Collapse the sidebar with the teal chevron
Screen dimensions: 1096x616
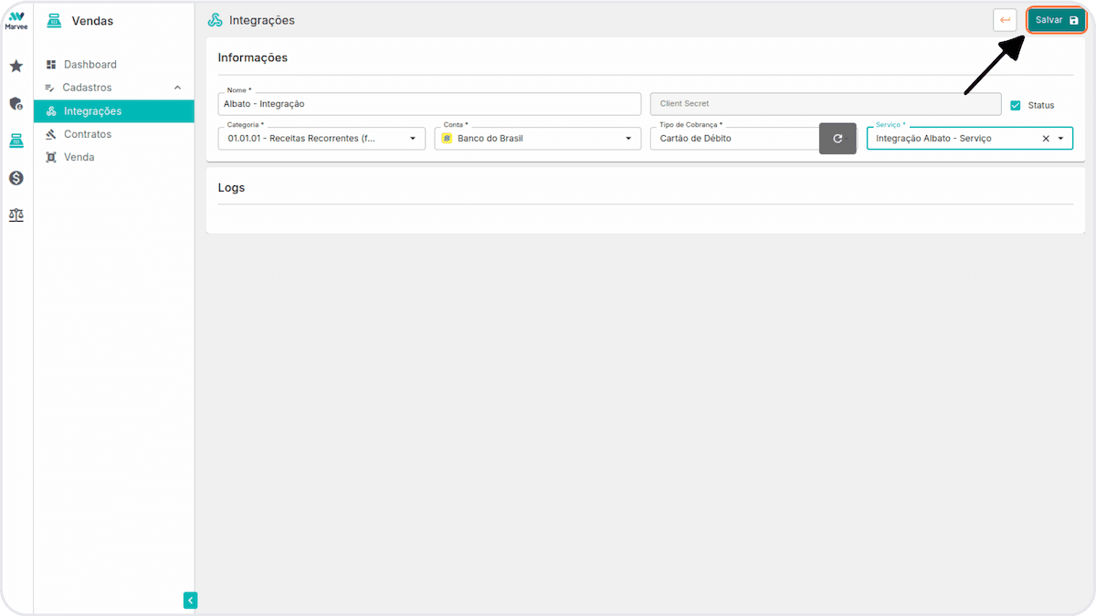pyautogui.click(x=190, y=600)
